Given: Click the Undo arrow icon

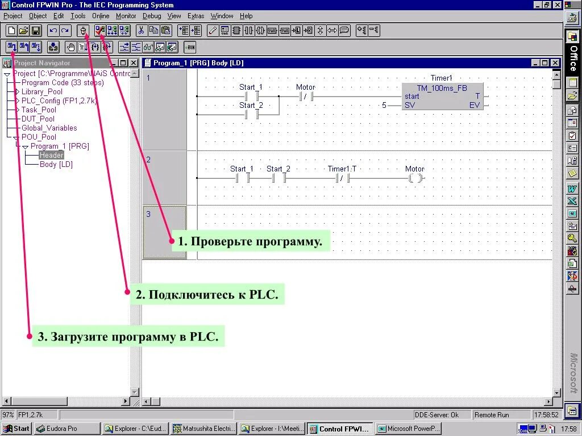Looking at the screenshot, I should click(53, 31).
